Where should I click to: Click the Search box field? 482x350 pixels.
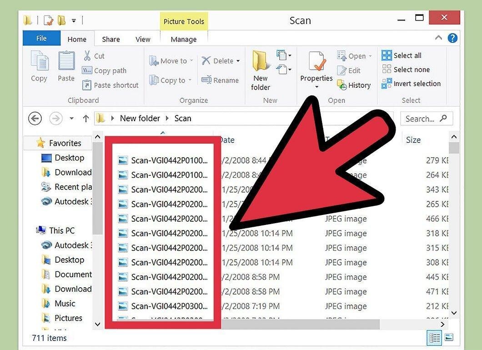tap(427, 119)
